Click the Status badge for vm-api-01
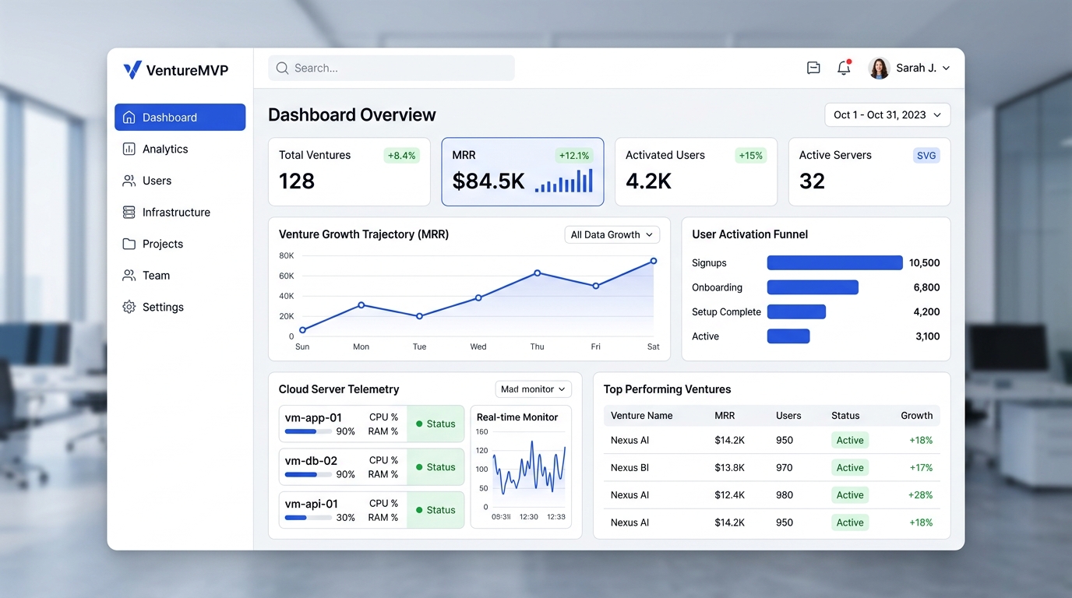This screenshot has height=598, width=1072. (436, 510)
